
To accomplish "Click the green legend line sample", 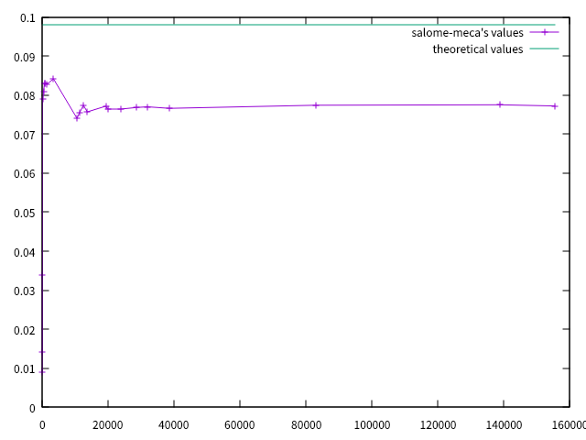I will pyautogui.click(x=544, y=49).
